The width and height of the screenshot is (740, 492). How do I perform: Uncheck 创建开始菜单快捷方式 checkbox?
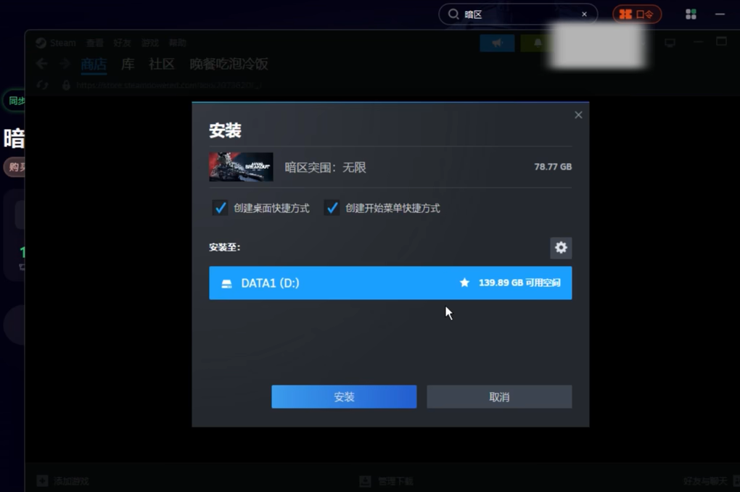(x=332, y=208)
